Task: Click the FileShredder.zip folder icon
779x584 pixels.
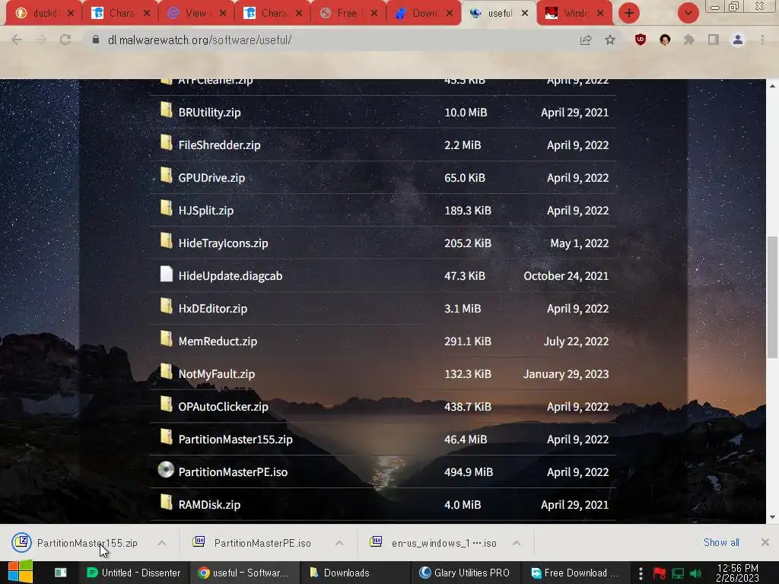Action: click(166, 142)
